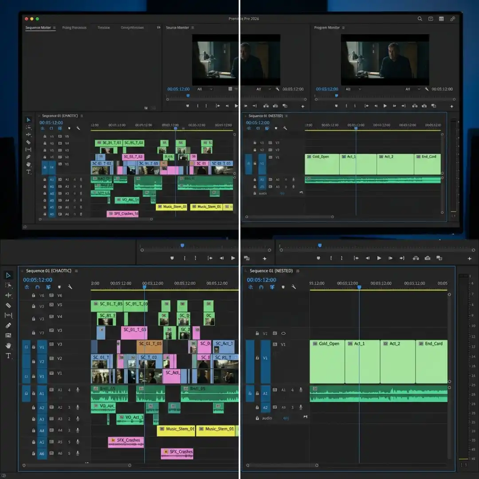
Task: Open panel menu of enlarged Sequence 01 (NESTED)
Action: pos(298,271)
